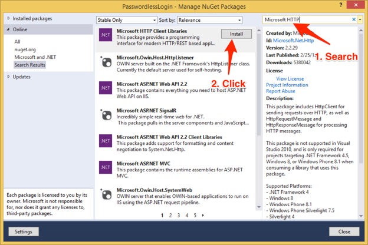
Task: Select Microsoft and .NET source
Action: (x=35, y=57)
